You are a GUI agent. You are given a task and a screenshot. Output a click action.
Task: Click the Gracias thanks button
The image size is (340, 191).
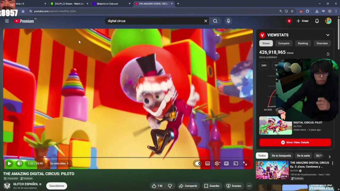click(233, 186)
